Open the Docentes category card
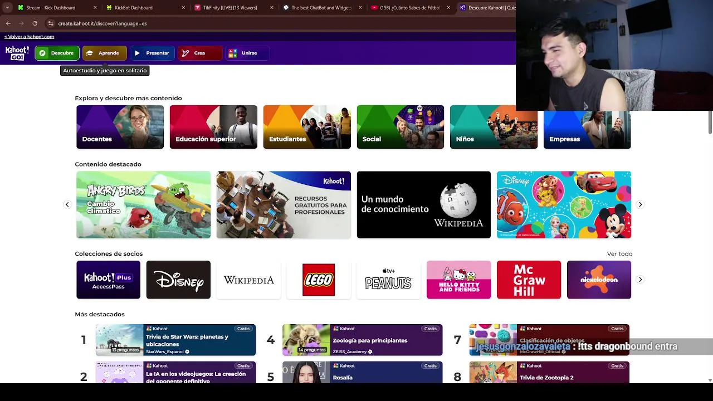Screen dimensions: 713x401 pyautogui.click(x=120, y=127)
